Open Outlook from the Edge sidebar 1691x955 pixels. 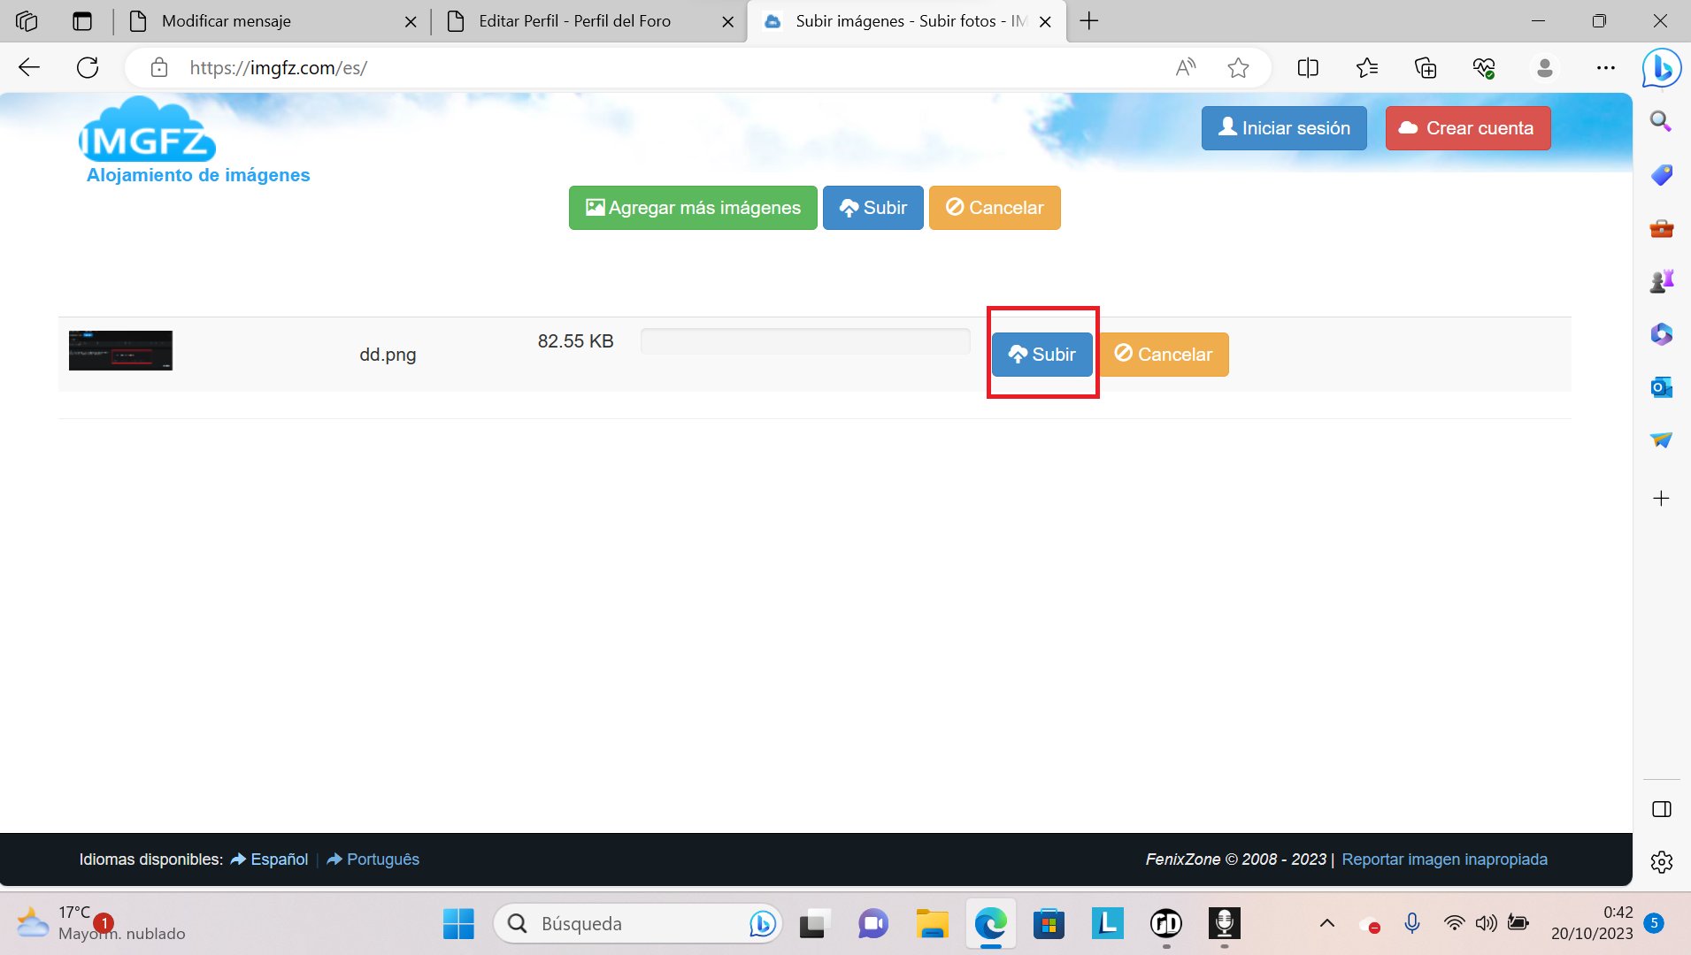pos(1661,387)
